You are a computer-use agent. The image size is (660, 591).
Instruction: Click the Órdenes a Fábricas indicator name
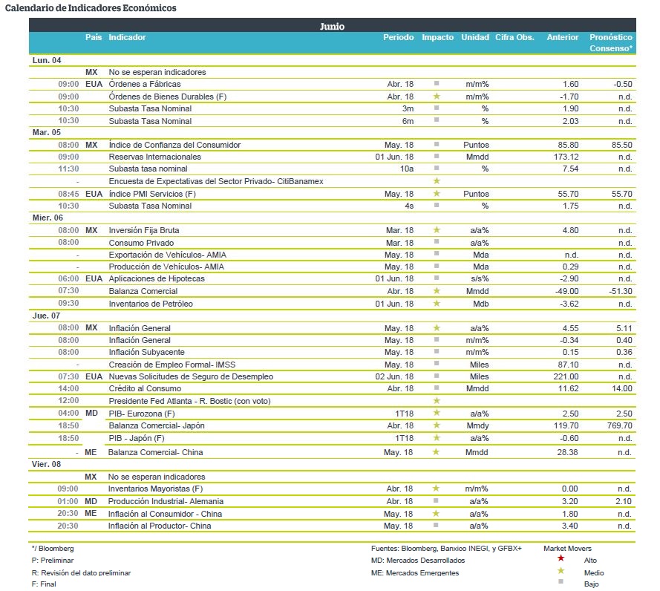[x=145, y=84]
